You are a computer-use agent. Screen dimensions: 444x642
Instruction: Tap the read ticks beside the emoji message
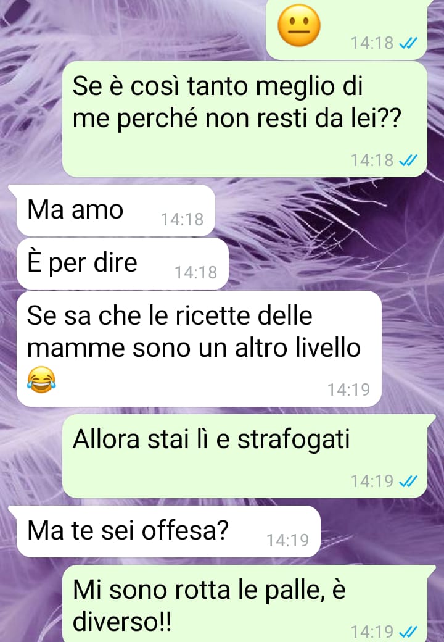pos(408,43)
